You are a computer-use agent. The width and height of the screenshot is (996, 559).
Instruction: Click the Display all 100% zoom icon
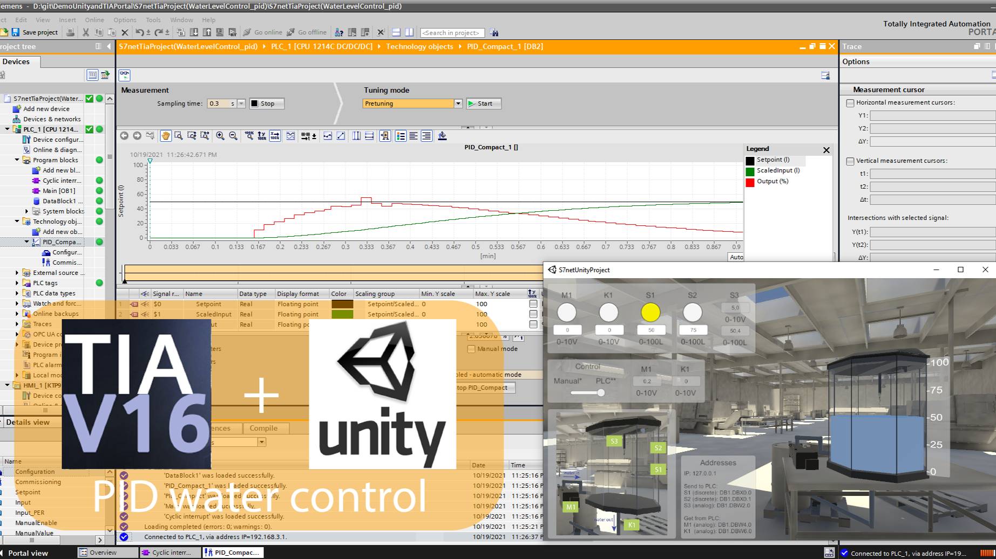(x=249, y=136)
